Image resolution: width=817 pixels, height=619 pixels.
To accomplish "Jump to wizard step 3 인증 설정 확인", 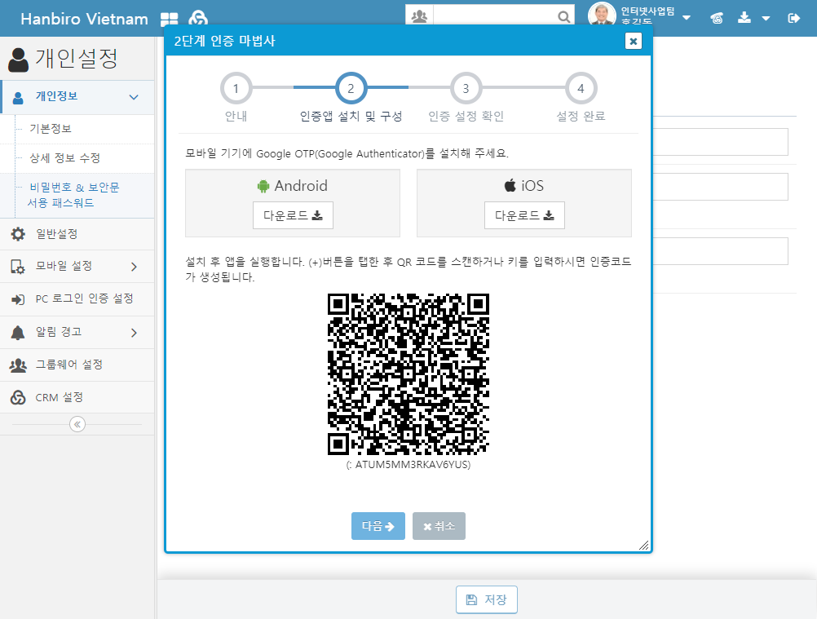I will coord(466,89).
